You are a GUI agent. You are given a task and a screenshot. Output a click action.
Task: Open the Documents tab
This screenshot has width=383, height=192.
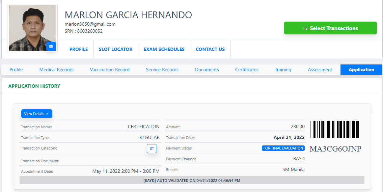[207, 70]
